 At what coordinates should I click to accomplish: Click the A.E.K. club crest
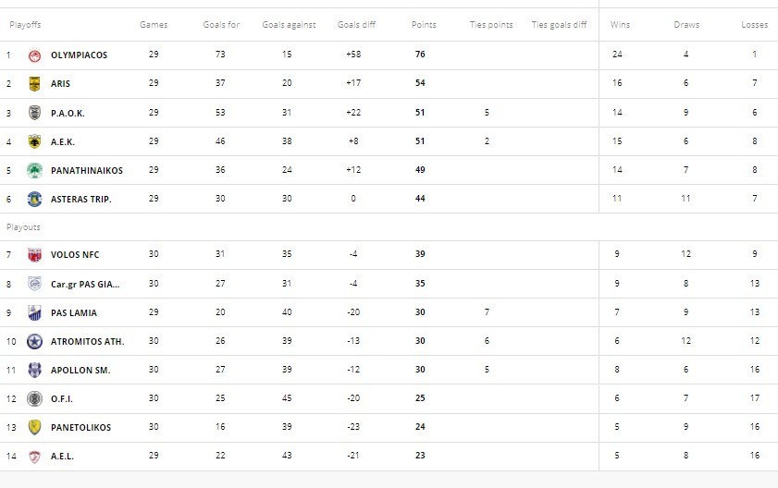point(34,141)
